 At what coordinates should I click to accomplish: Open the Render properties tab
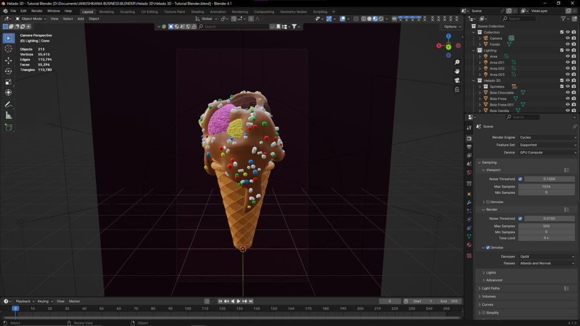click(469, 138)
